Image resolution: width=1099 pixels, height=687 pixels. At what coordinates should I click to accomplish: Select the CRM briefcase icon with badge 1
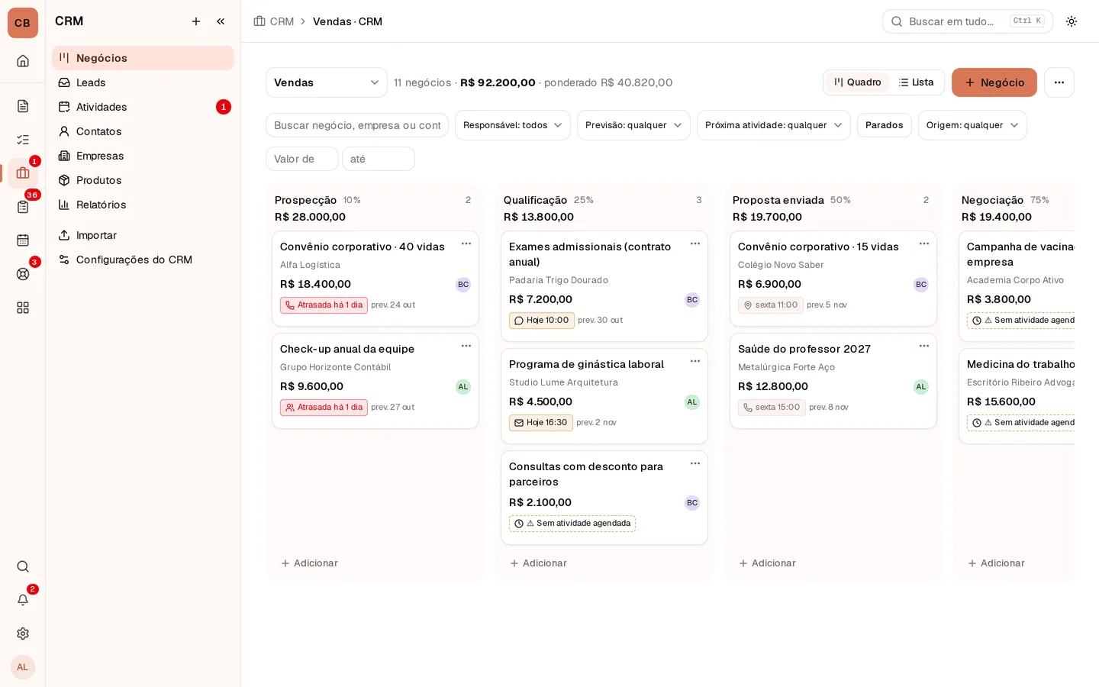click(x=23, y=173)
